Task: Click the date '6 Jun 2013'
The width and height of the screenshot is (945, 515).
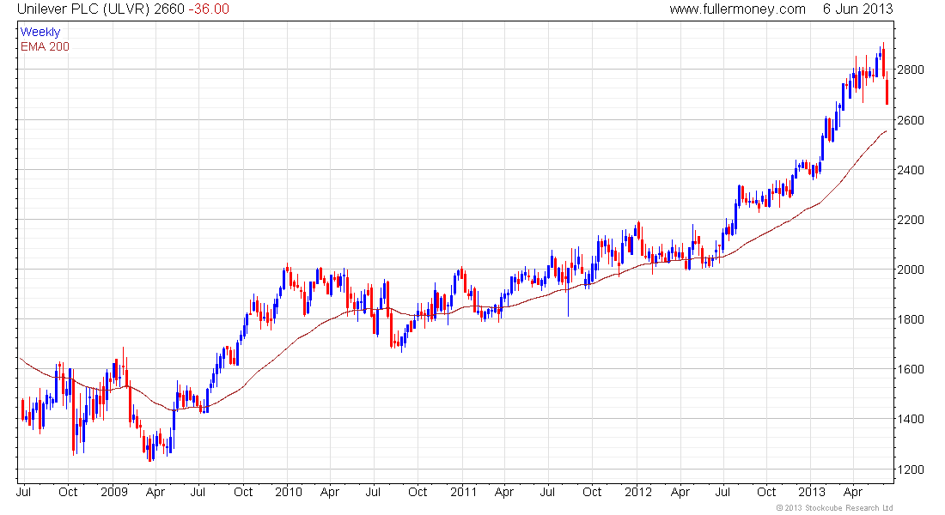Action: tap(858, 9)
